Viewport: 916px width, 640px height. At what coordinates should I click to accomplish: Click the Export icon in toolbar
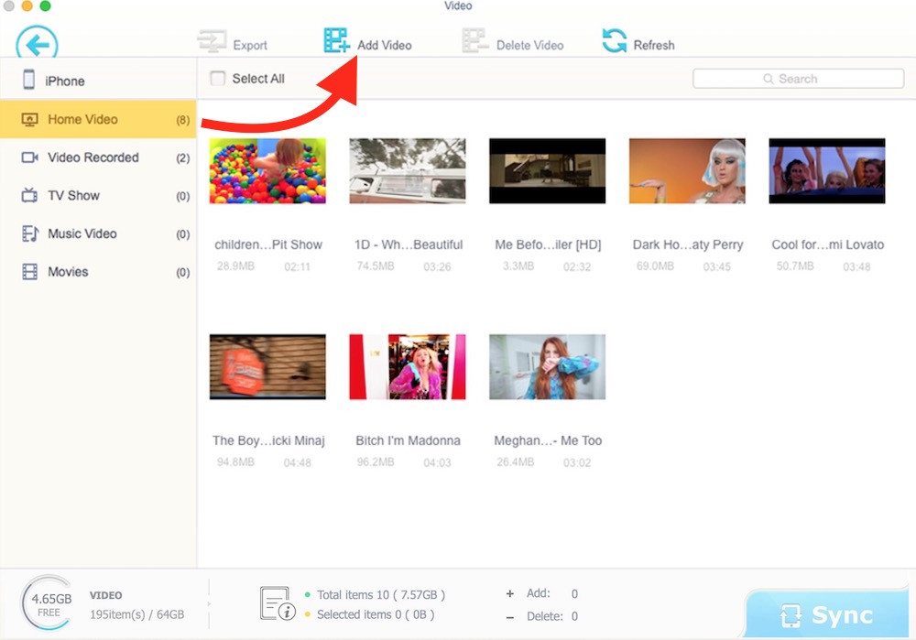coord(212,41)
